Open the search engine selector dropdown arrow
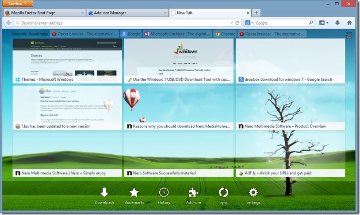The width and height of the screenshot is (360, 215). point(252,23)
